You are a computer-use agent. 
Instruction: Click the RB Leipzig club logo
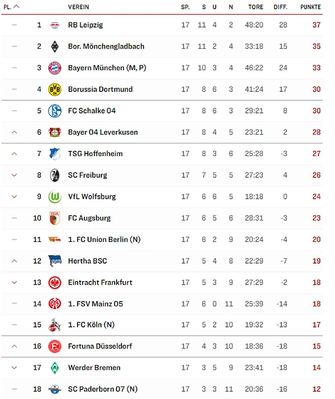point(55,25)
